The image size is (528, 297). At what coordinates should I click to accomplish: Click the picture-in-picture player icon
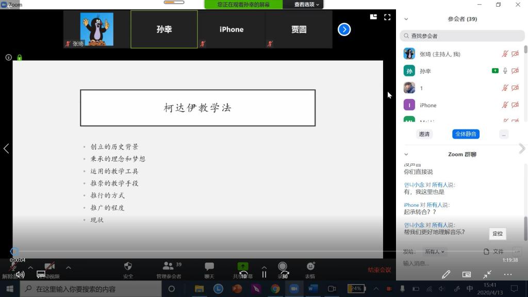tap(466, 274)
